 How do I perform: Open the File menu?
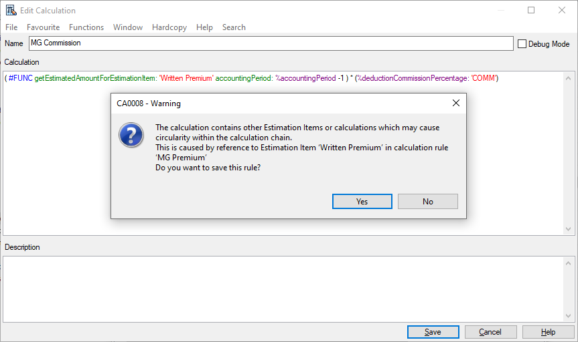click(11, 27)
